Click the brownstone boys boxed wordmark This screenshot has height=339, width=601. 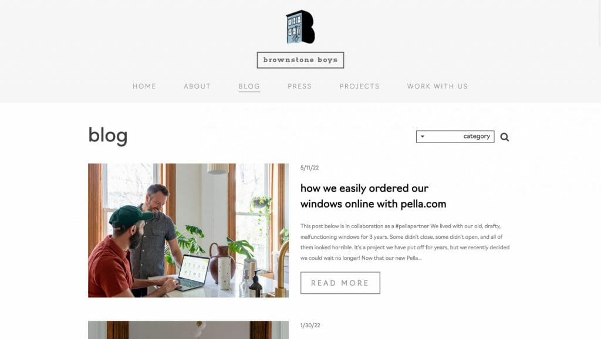tap(300, 60)
